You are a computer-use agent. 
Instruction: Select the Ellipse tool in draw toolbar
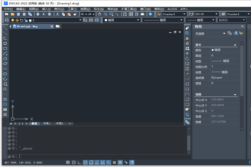pyautogui.click(x=5, y=74)
